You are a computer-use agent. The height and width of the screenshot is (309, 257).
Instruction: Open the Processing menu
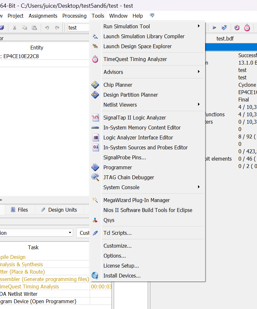[74, 16]
